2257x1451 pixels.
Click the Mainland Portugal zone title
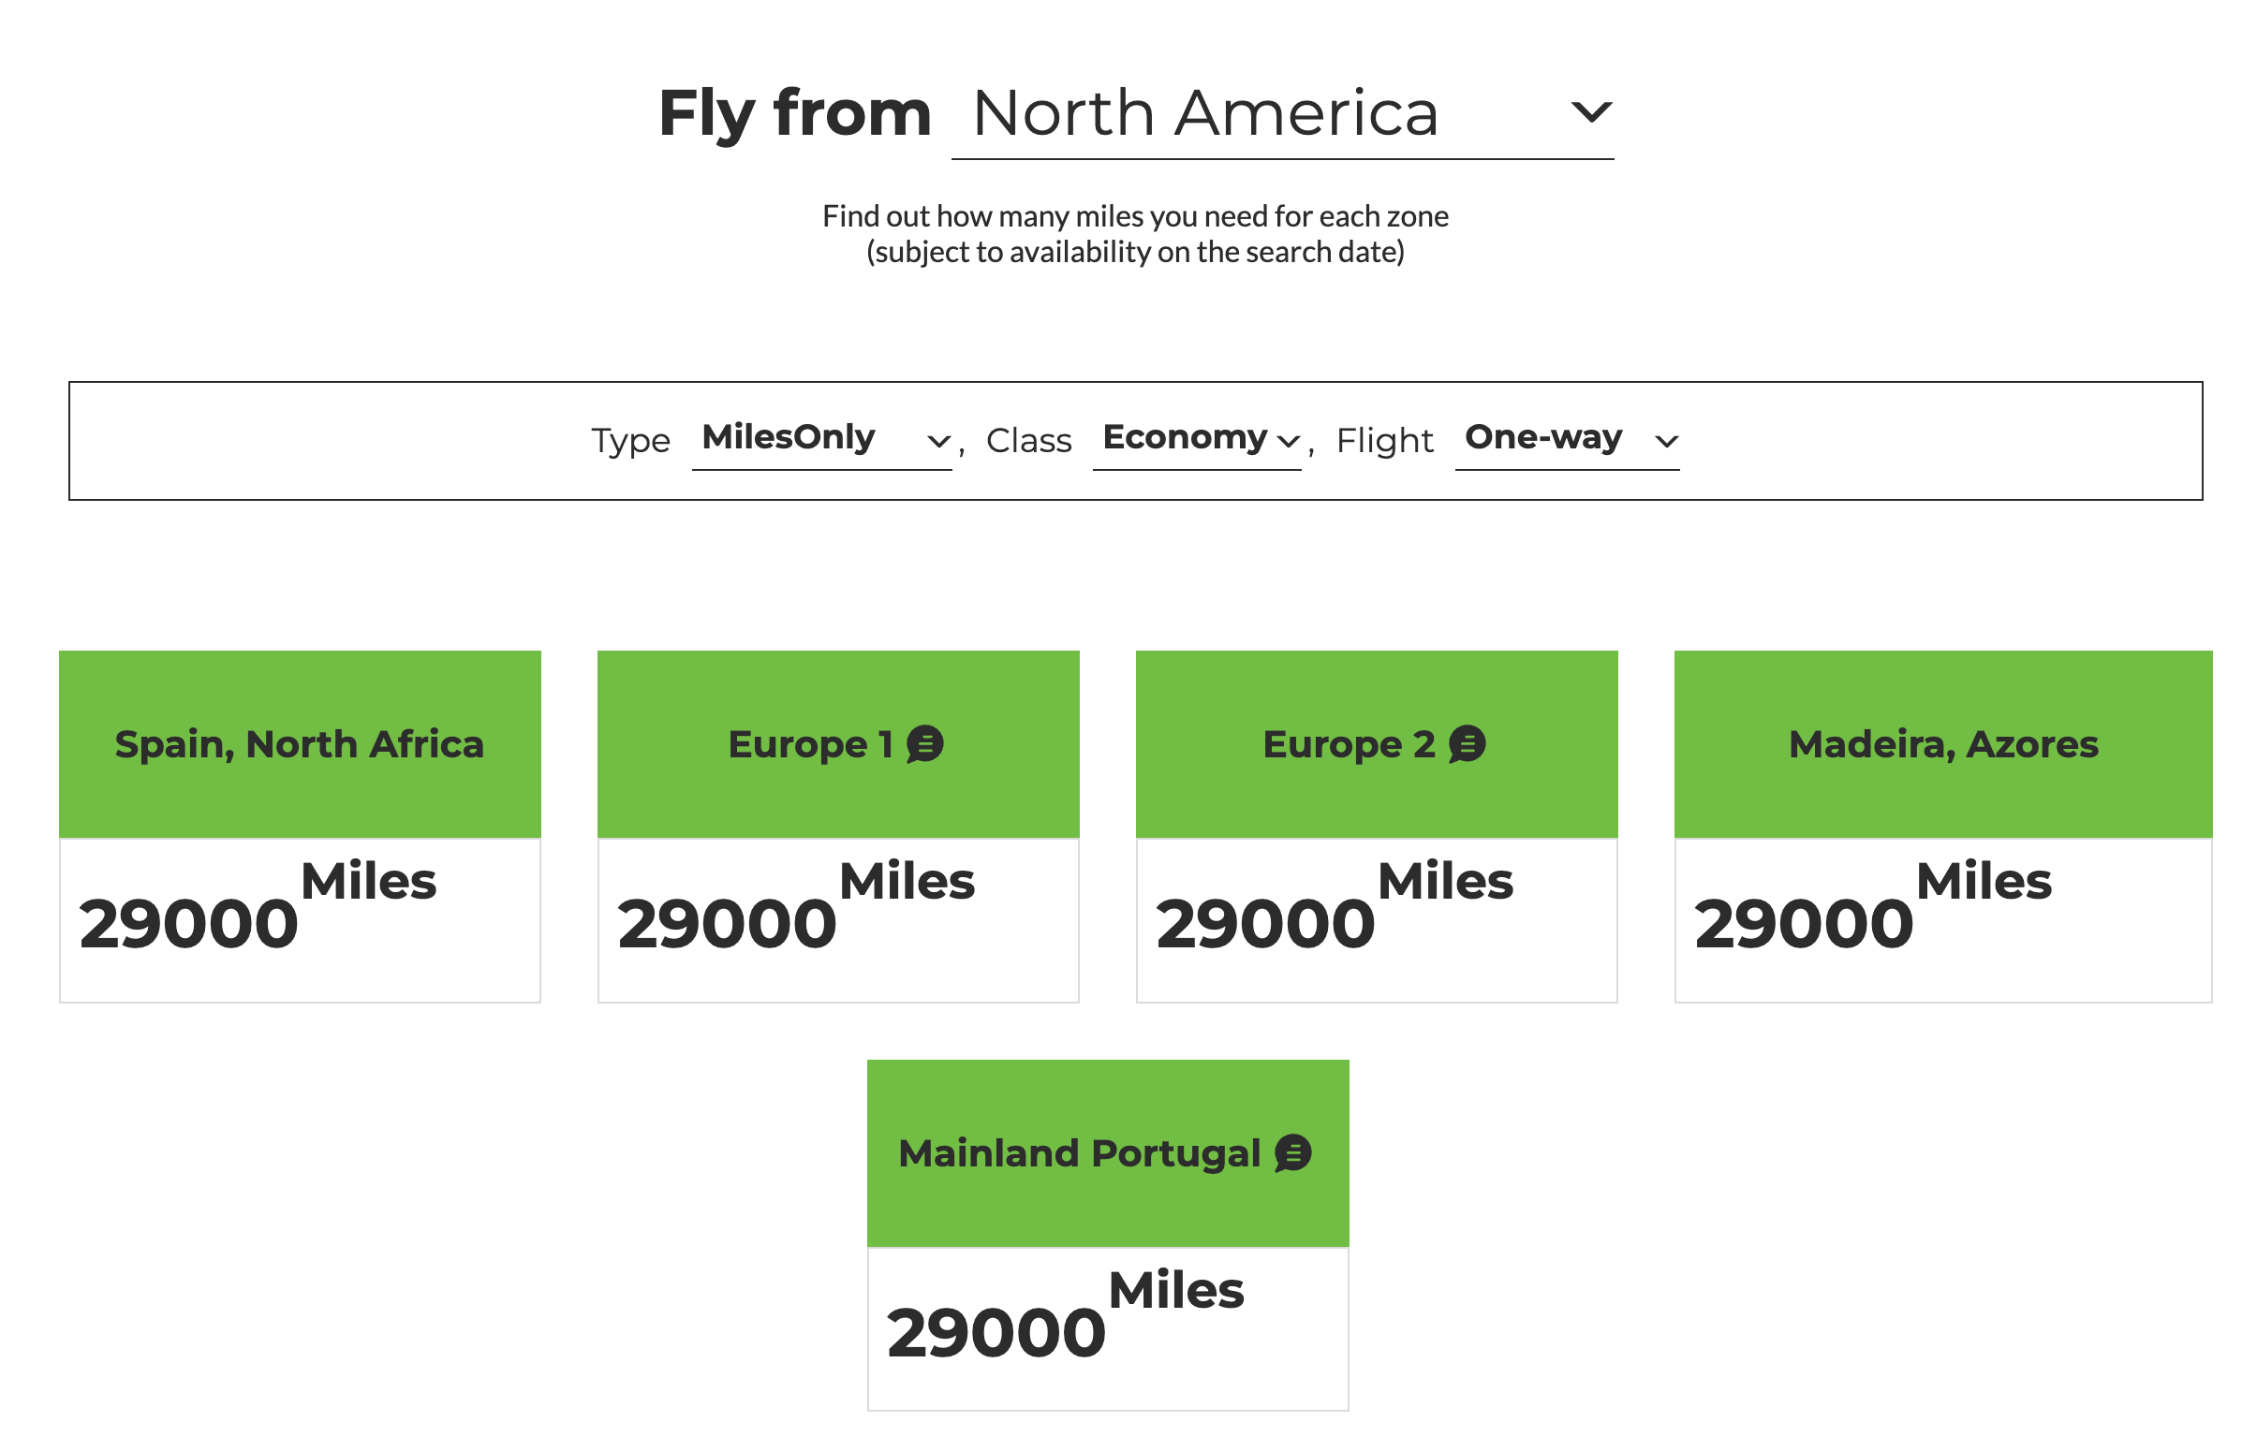1078,1152
